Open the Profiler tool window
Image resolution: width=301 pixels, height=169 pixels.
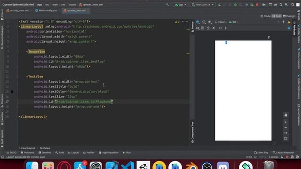(x=89, y=153)
